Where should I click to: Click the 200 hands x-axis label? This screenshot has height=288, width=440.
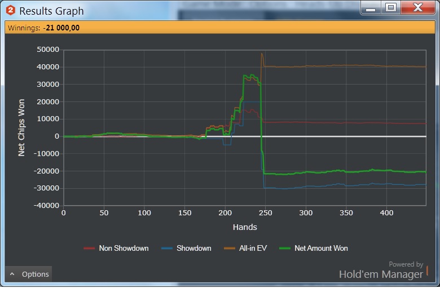(225, 213)
